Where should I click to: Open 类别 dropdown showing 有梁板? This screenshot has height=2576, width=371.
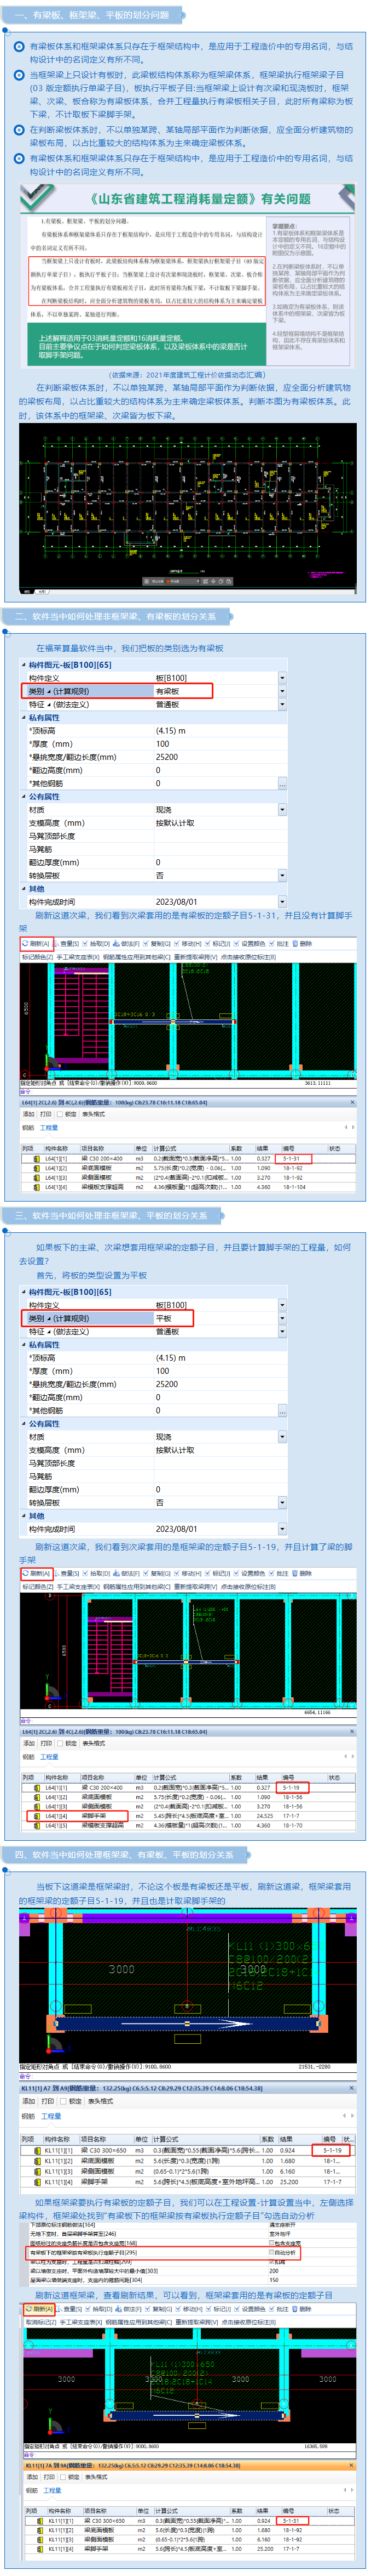pyautogui.click(x=282, y=691)
